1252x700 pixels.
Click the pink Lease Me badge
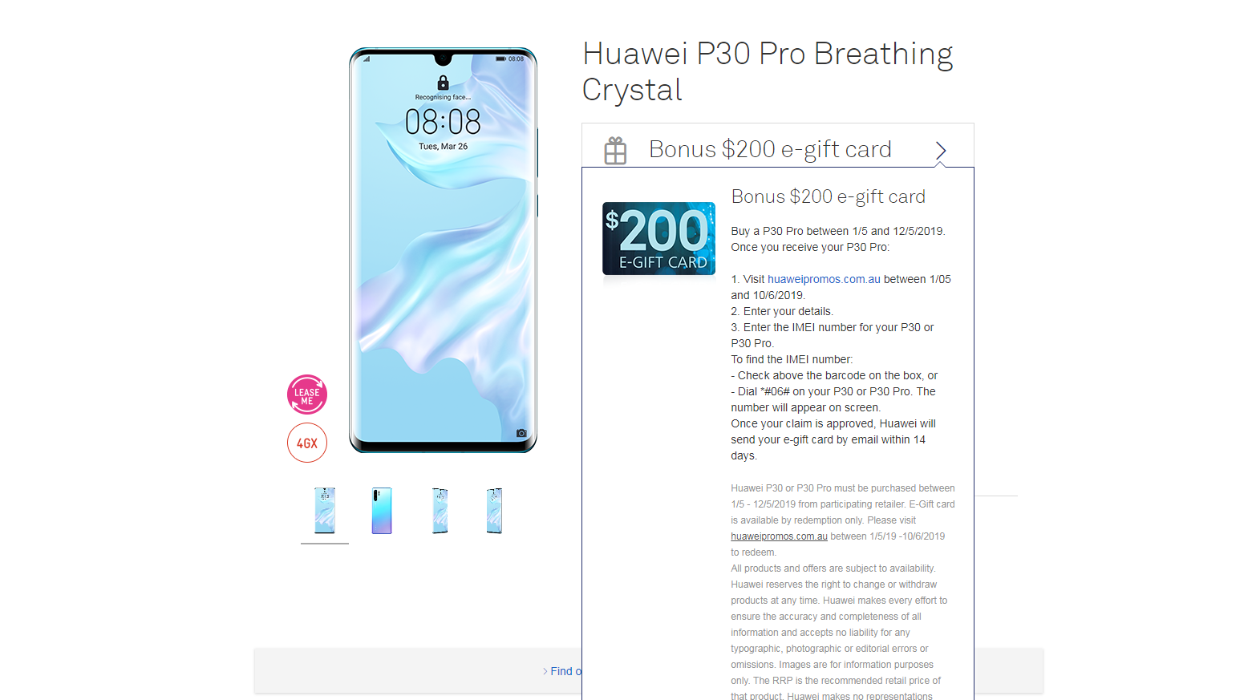point(307,395)
